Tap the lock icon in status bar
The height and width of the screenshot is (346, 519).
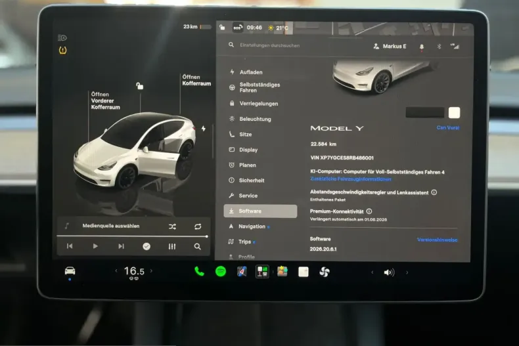(223, 27)
